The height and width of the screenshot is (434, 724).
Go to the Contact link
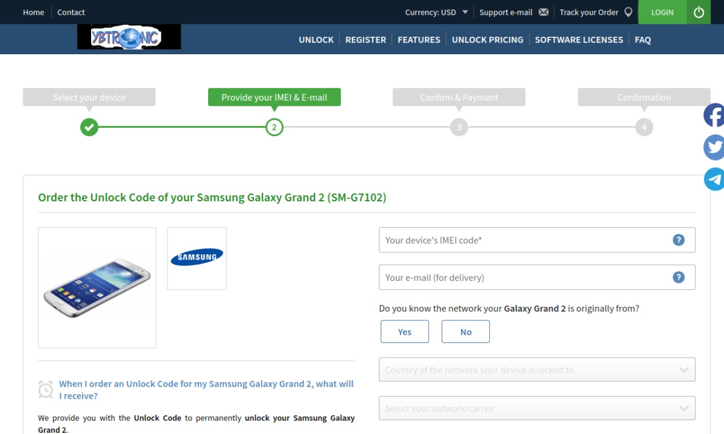pyautogui.click(x=71, y=12)
